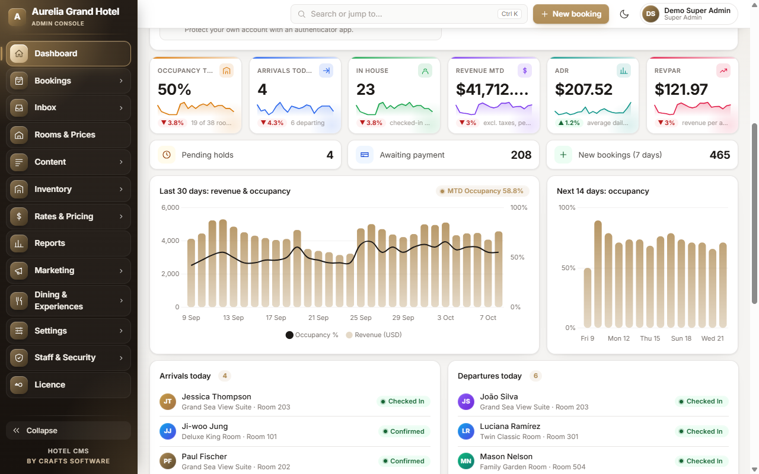759x474 pixels.
Task: Open the Licence menu item
Action: [68, 385]
